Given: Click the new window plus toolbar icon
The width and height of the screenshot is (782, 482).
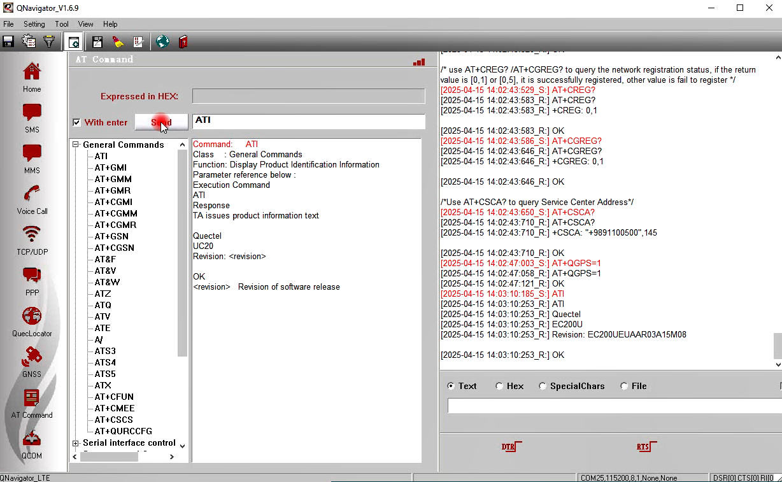Looking at the screenshot, I should click(74, 43).
